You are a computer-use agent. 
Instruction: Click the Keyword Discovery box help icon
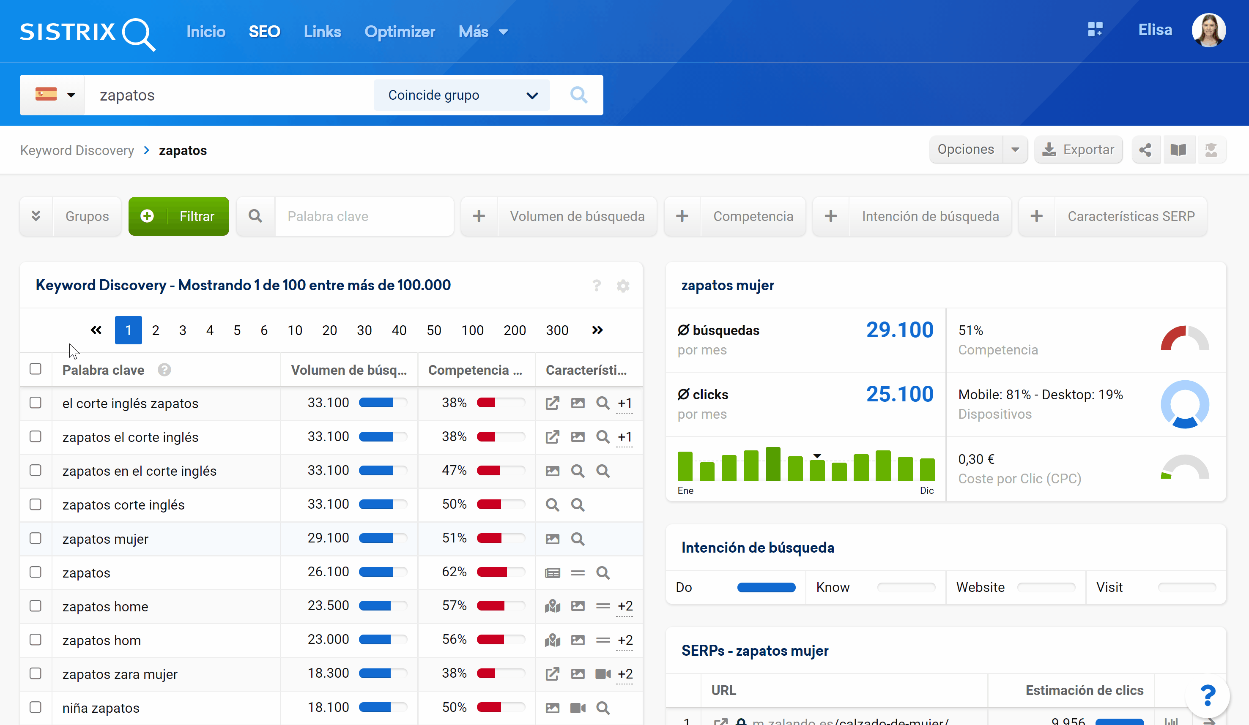tap(597, 286)
